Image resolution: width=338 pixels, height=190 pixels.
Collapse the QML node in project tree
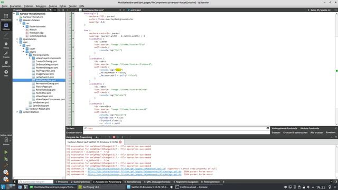(x=17, y=42)
